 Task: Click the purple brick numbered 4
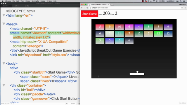[x=139, y=27]
